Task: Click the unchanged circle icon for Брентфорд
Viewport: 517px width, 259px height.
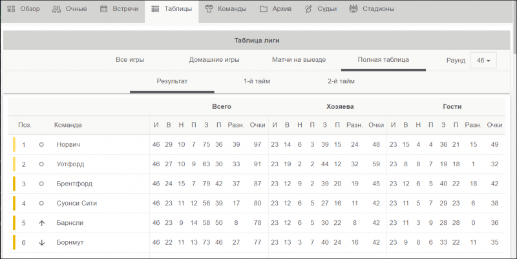Action: tap(41, 184)
